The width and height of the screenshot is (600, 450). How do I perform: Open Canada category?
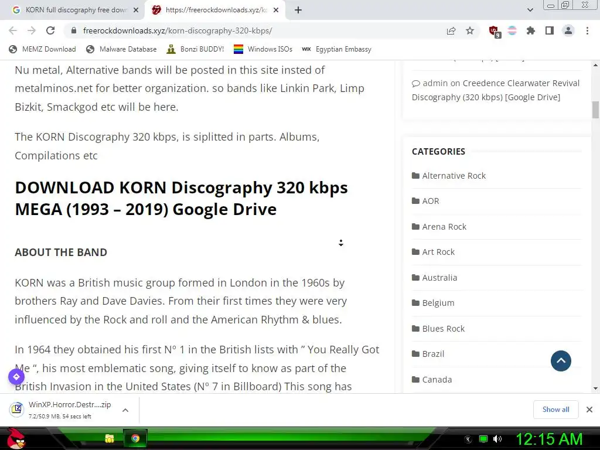[x=437, y=379]
